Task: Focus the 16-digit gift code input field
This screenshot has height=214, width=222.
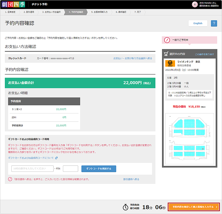Action: (x=32, y=169)
